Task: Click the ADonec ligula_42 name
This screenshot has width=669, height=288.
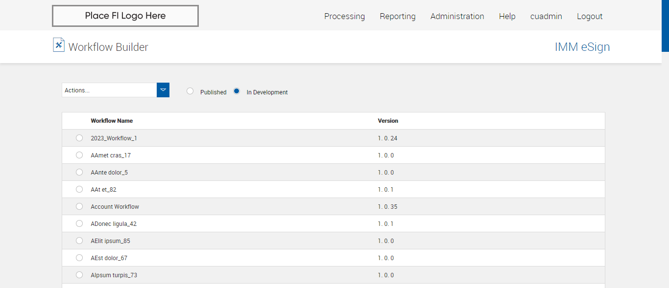Action: pyautogui.click(x=114, y=224)
